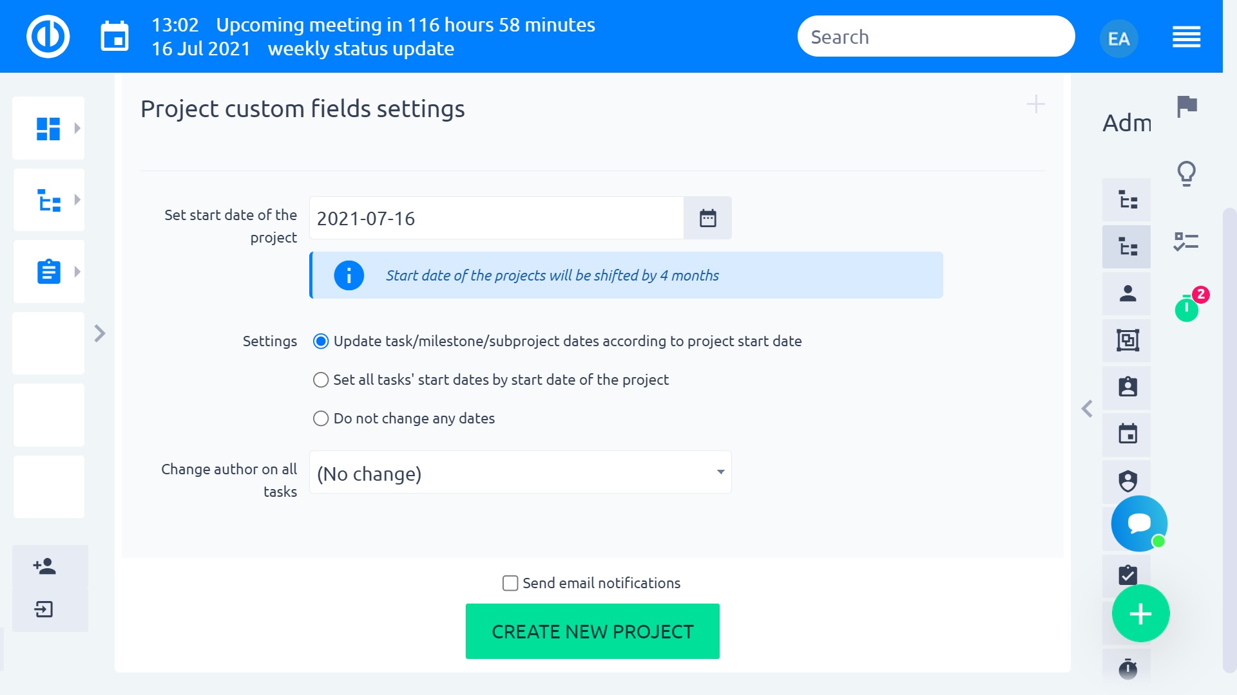The image size is (1237, 695).
Task: Enable Send email notifications checkbox
Action: [x=510, y=583]
